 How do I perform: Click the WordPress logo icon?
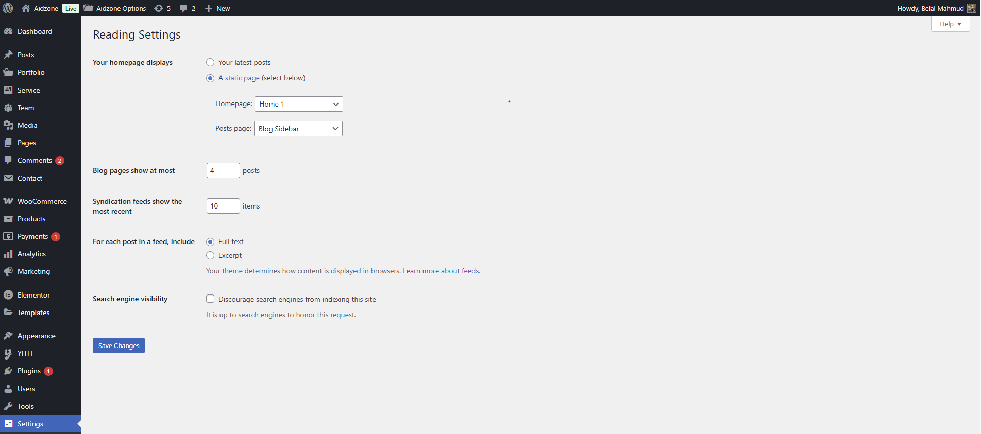(8, 8)
